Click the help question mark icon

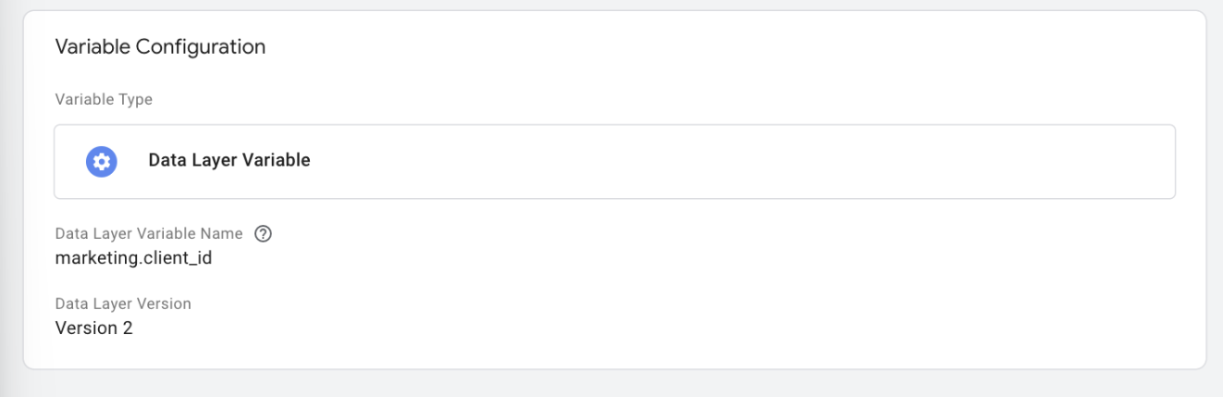click(263, 234)
